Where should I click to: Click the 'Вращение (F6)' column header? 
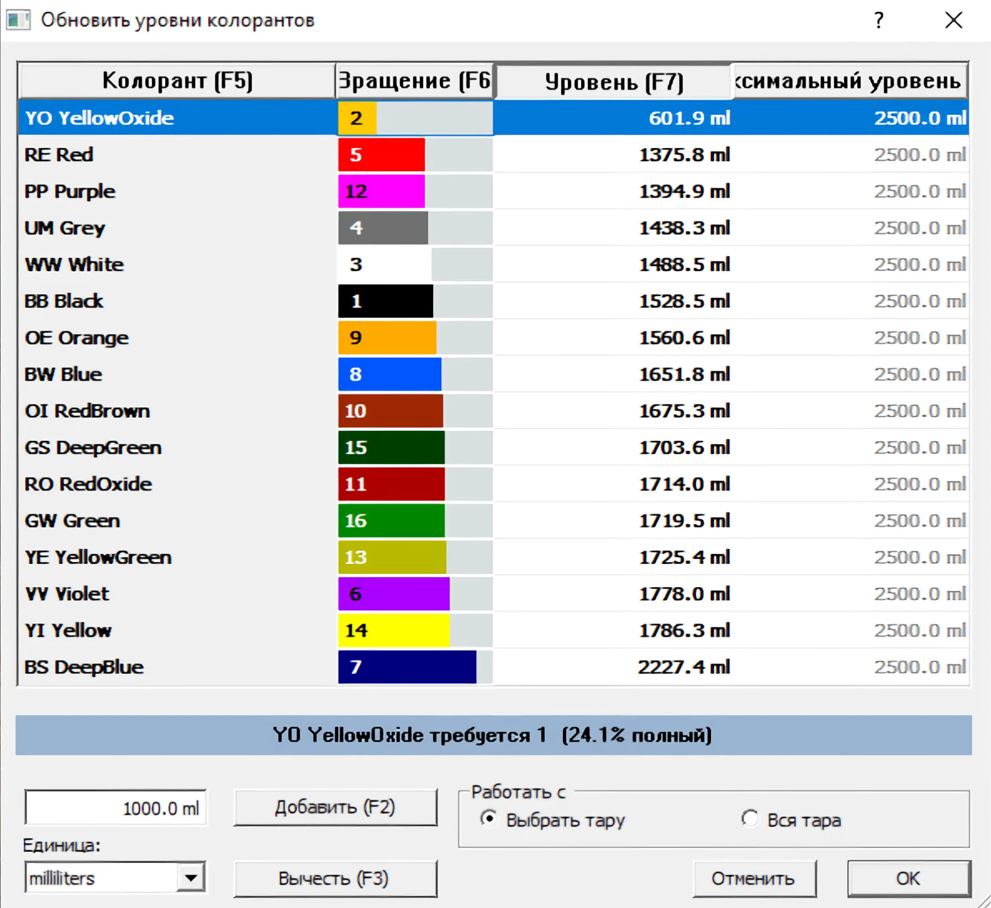pyautogui.click(x=414, y=81)
